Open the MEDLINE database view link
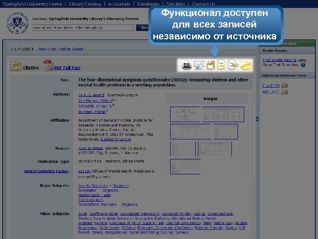 coord(271,92)
